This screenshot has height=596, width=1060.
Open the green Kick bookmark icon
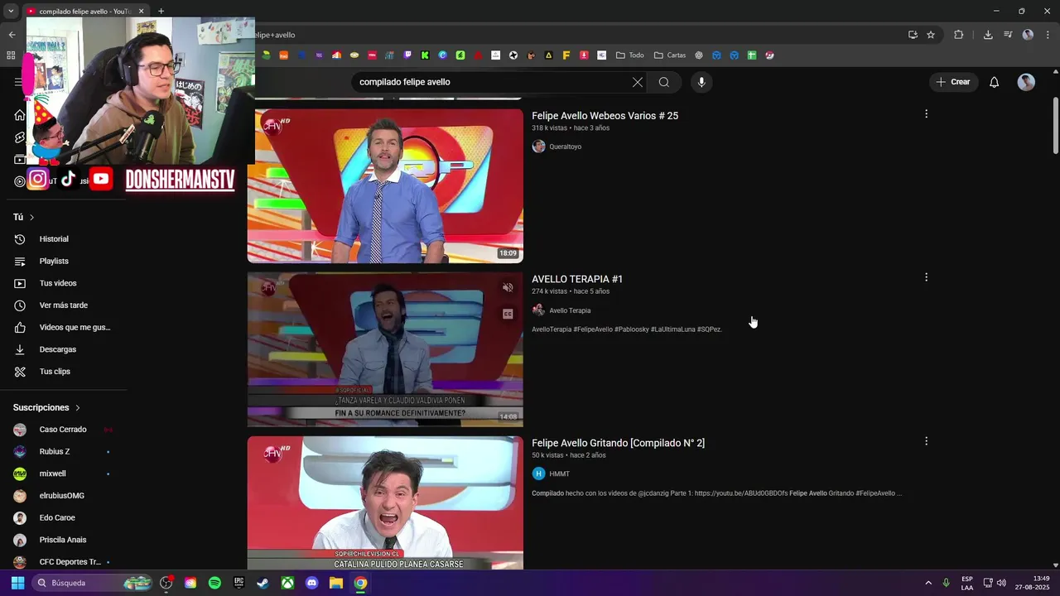(x=425, y=55)
